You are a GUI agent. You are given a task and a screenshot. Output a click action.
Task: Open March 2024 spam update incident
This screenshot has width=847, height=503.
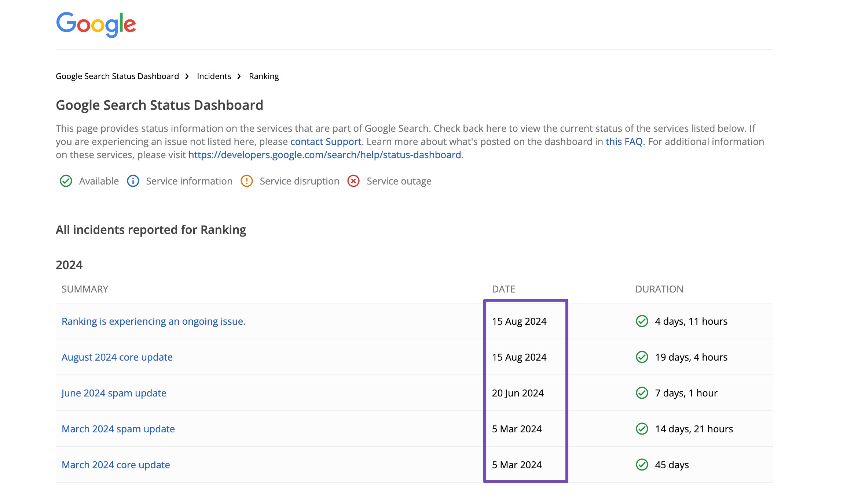point(118,429)
